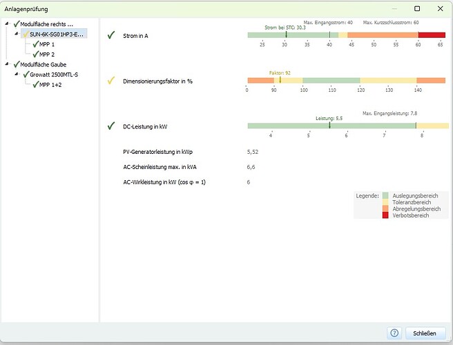Click the Dimensionierungsfaktor range bar
This screenshot has height=345, width=453.
[347, 80]
